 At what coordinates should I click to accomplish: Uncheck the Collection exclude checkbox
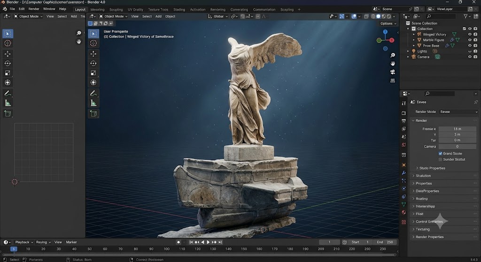click(x=464, y=29)
